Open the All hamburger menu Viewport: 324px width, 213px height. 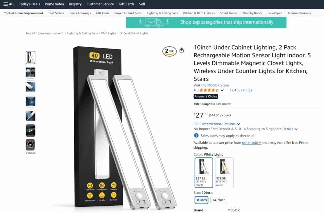[x=9, y=4]
